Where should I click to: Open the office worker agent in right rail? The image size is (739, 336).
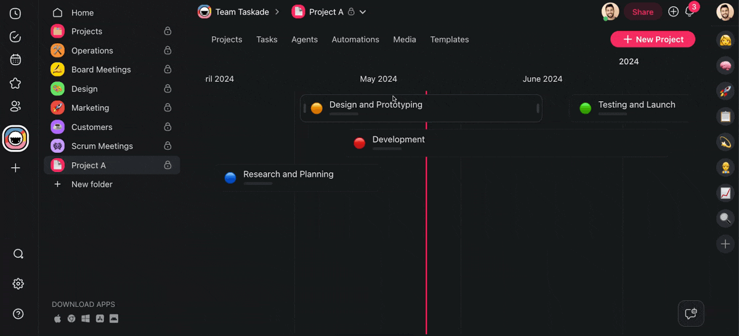pyautogui.click(x=725, y=168)
